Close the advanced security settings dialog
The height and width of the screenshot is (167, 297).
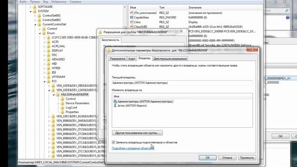pyautogui.click(x=252, y=50)
